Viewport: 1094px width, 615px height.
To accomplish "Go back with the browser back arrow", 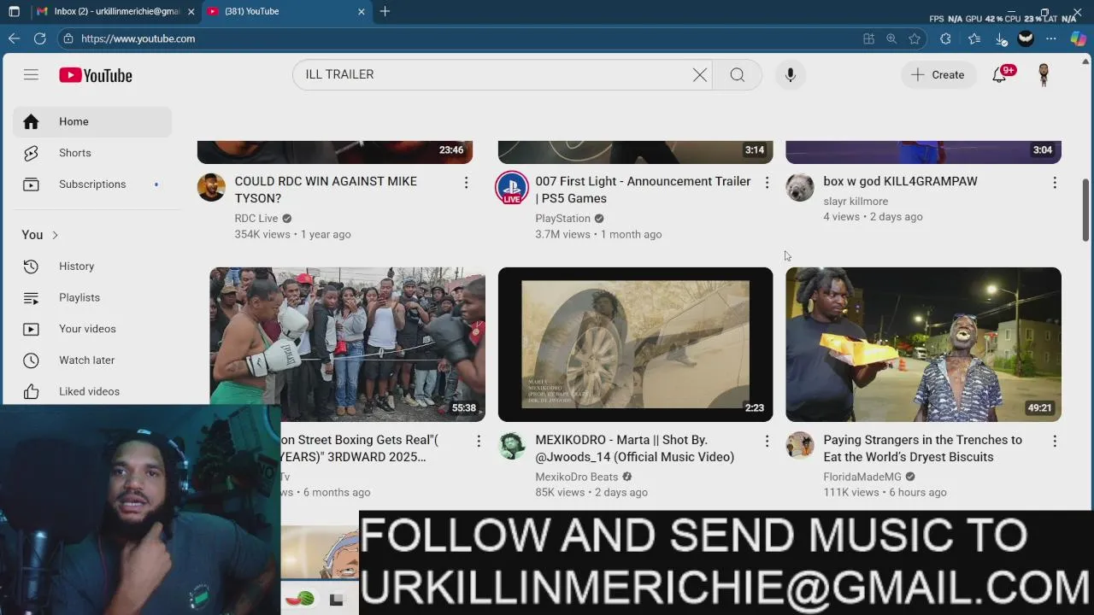I will pyautogui.click(x=14, y=38).
